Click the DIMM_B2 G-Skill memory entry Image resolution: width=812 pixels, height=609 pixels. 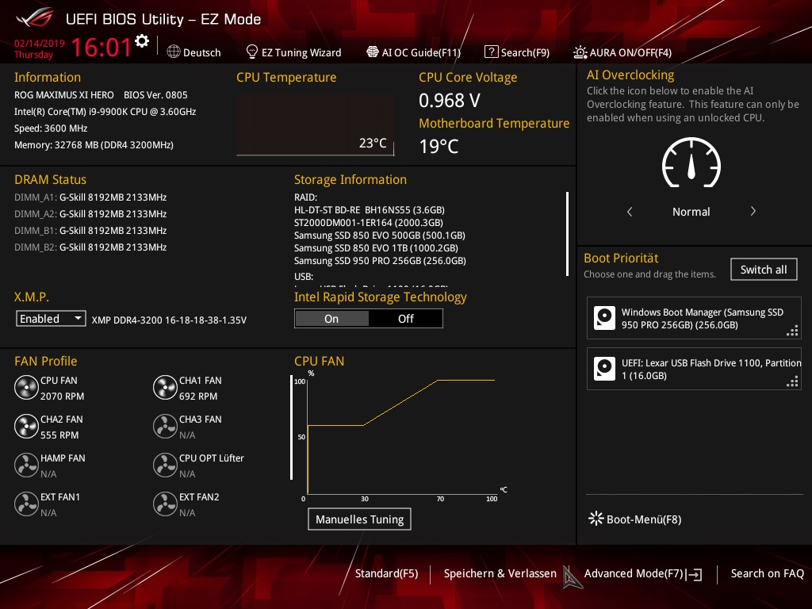90,247
